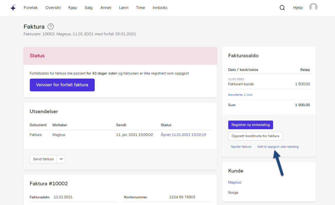The height and width of the screenshot is (205, 335).
Task: Open the user avatar profile menu
Action: (313, 7)
